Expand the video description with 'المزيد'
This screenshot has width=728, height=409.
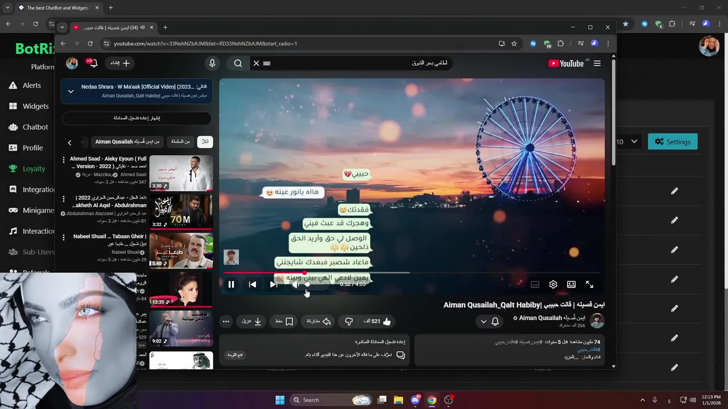(x=570, y=357)
